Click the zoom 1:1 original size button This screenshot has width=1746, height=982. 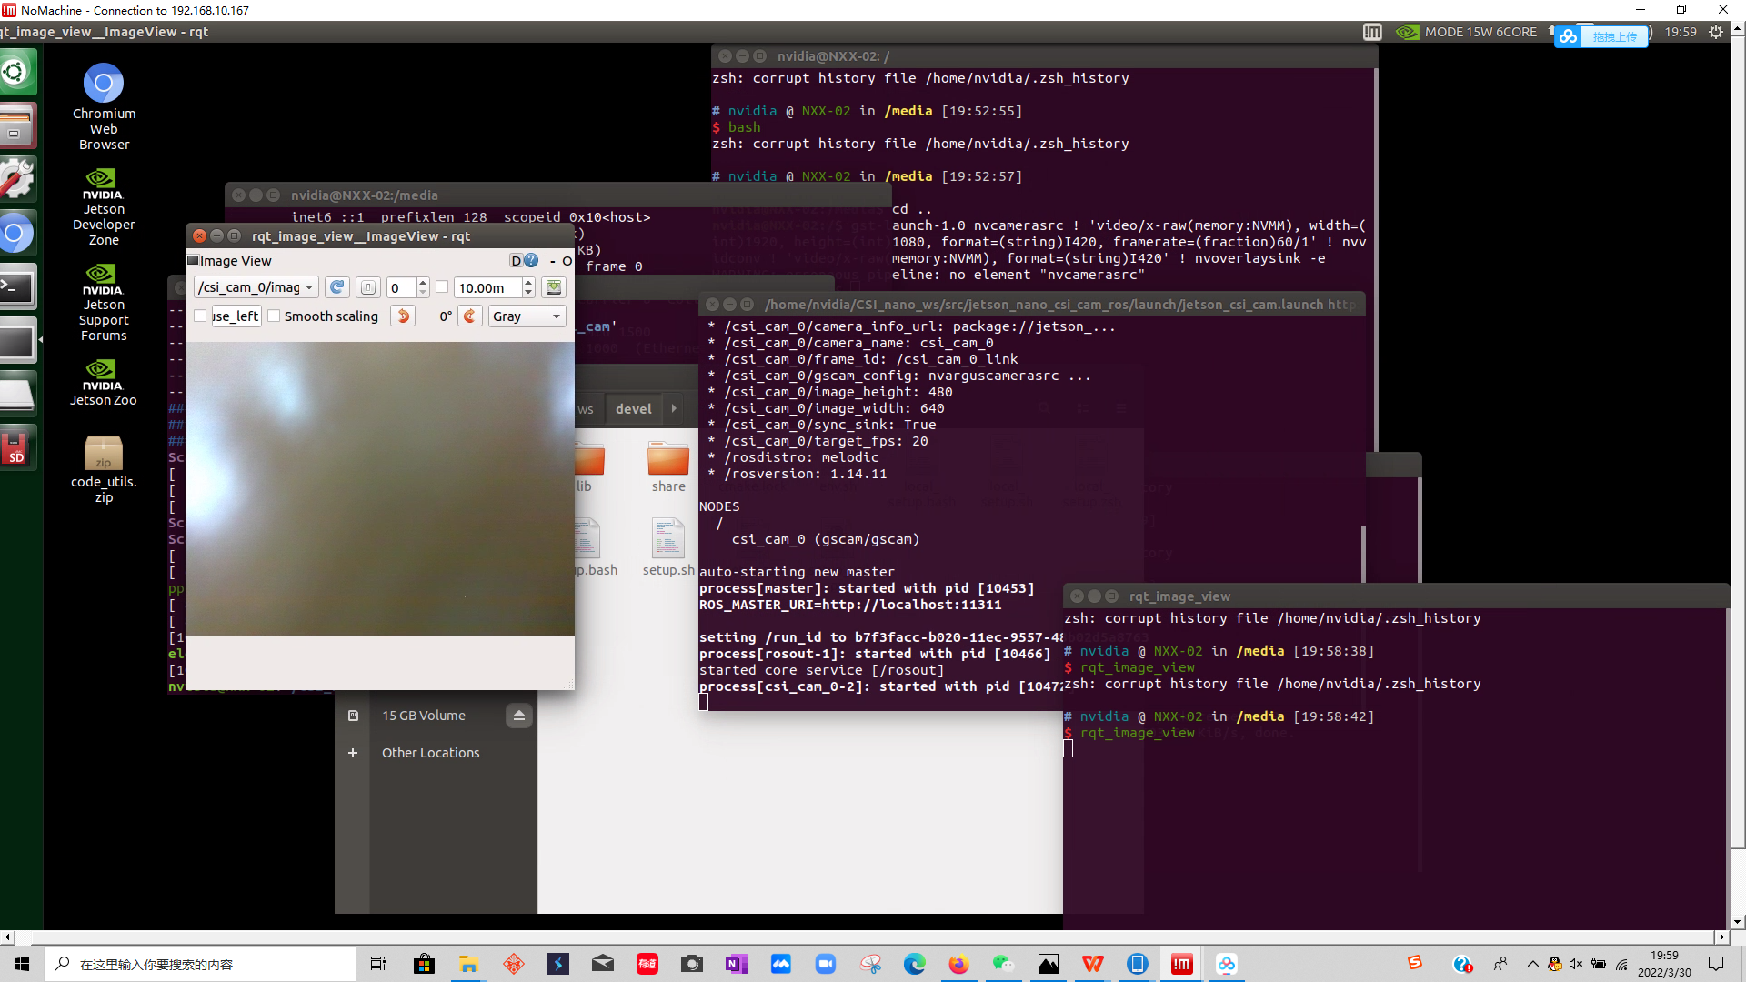[x=367, y=287]
